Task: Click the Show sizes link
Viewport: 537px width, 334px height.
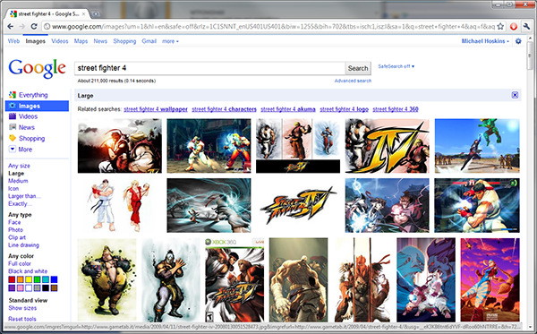Action: (22, 308)
